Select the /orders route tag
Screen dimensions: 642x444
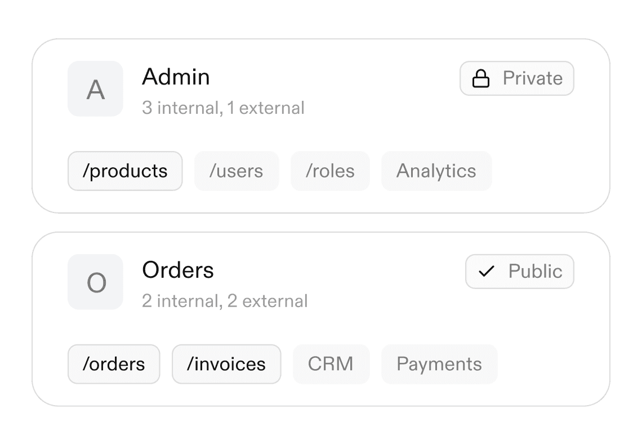click(114, 364)
